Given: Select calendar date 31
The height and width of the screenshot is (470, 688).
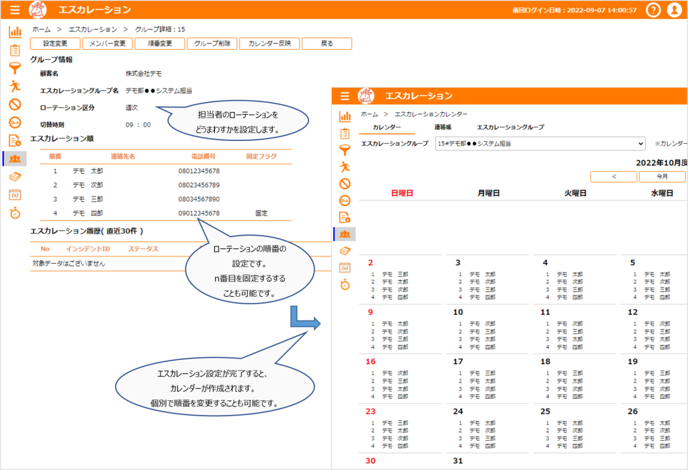Looking at the screenshot, I should pyautogui.click(x=458, y=461).
